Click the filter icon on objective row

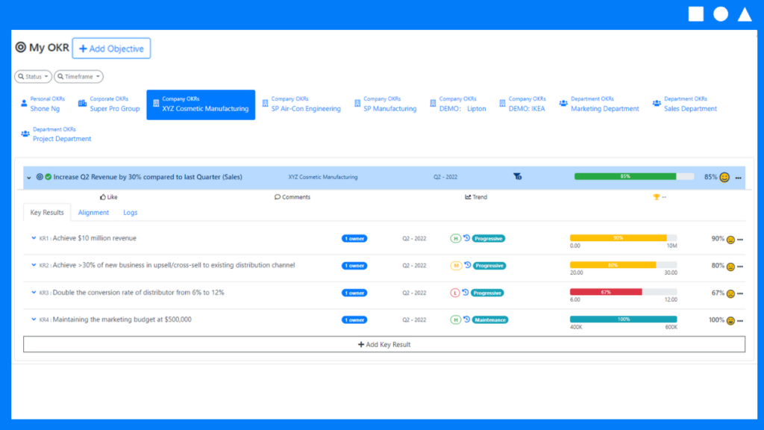[518, 176]
